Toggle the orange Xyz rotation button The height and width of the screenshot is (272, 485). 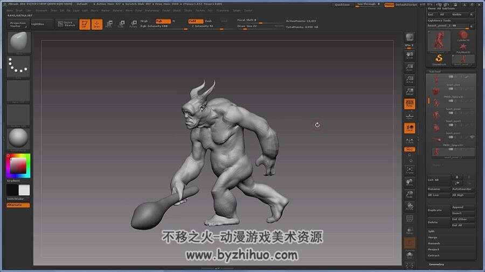coord(410,149)
